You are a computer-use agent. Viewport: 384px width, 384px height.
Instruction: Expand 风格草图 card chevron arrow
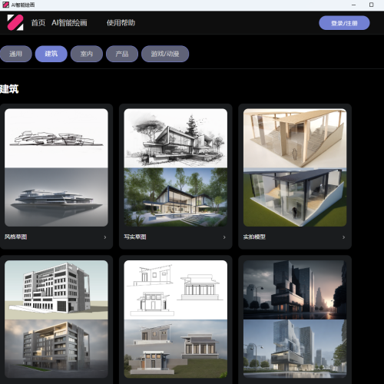(105, 237)
